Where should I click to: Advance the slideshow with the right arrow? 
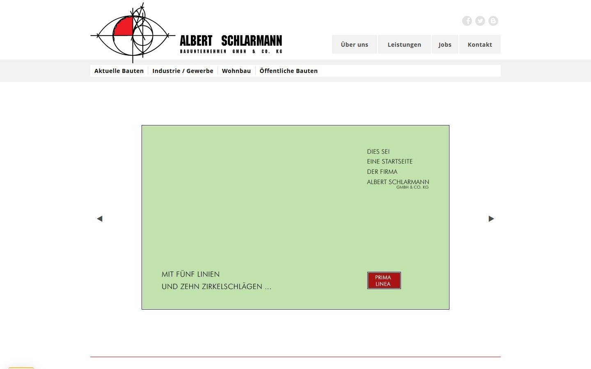click(491, 219)
